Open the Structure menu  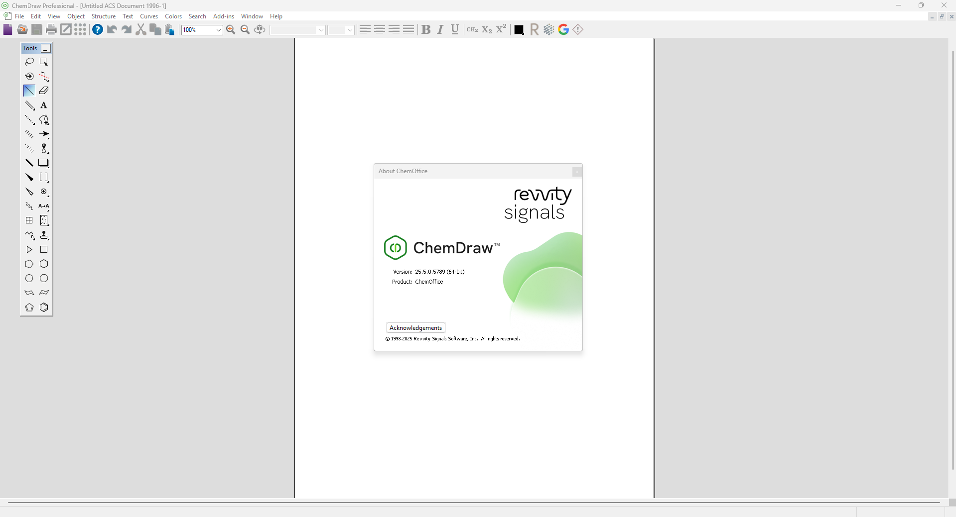click(104, 16)
